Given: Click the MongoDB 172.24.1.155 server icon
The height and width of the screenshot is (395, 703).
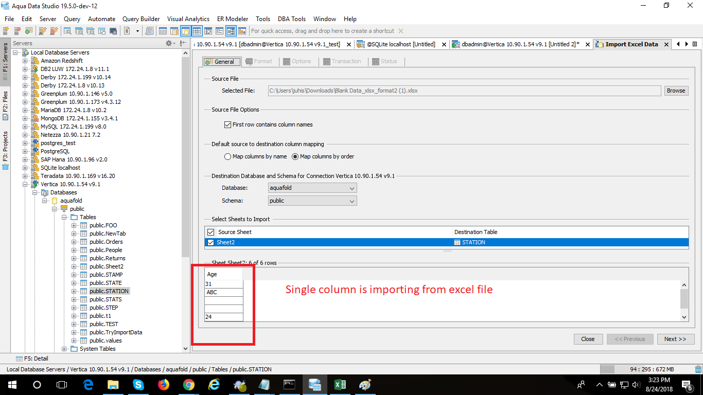Looking at the screenshot, I should pos(35,118).
